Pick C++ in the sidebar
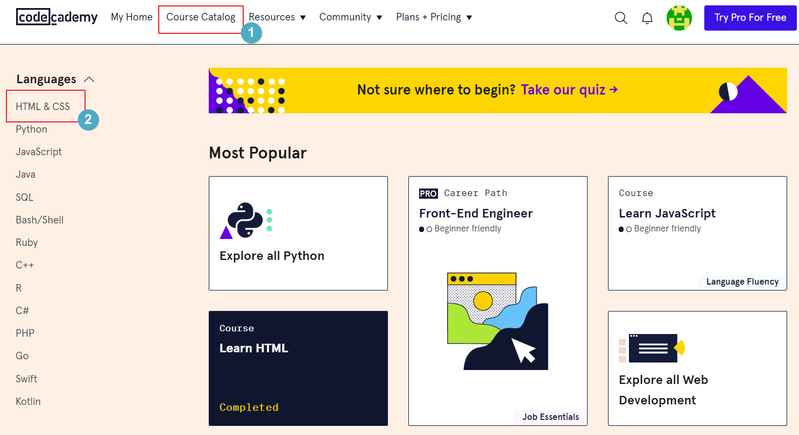799x435 pixels. pos(25,265)
